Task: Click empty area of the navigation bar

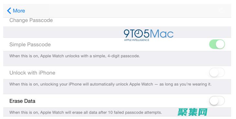Action: click(x=120, y=11)
